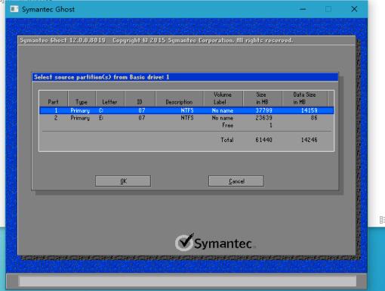The width and height of the screenshot is (385, 291).
Task: Click the Description column header
Action: (179, 102)
